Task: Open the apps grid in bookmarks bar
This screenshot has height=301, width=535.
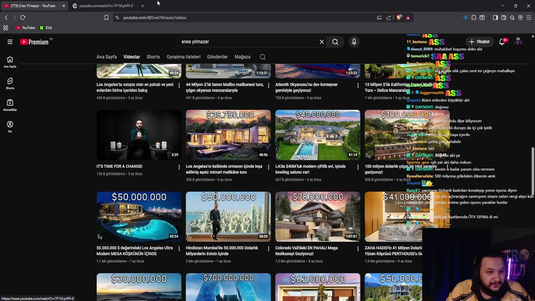Action: point(5,28)
